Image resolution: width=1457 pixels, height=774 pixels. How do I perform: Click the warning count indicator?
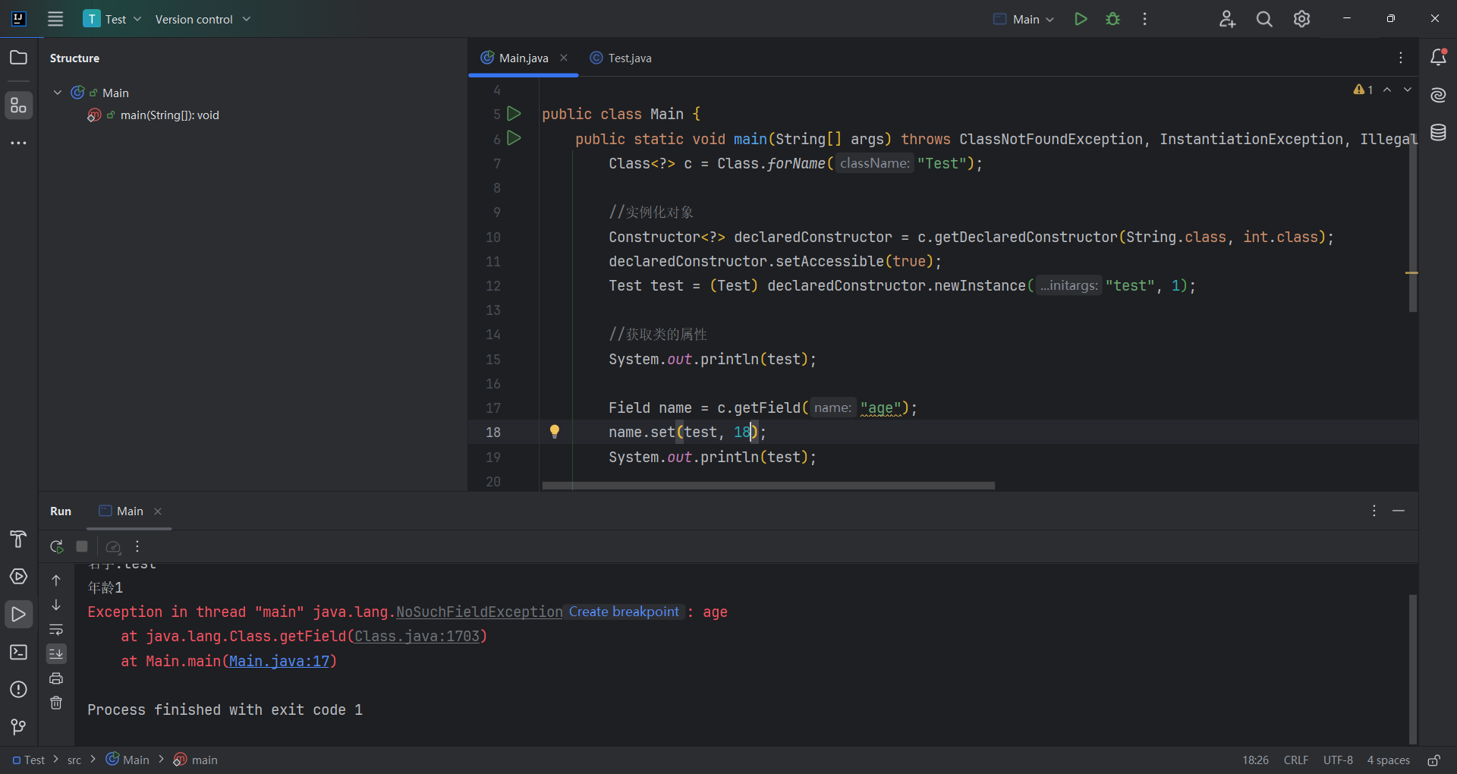1364,90
